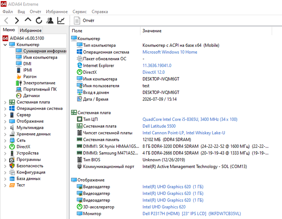Open the Разгон overclock item
282x219 pixels.
point(30,77)
